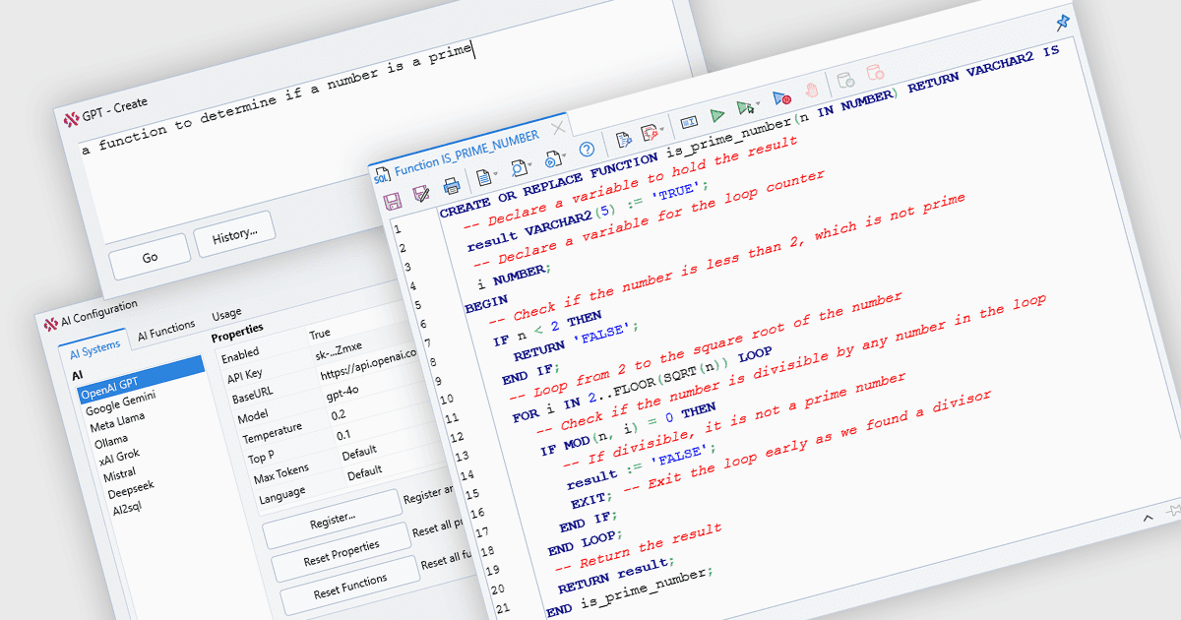Close the Function IS_PRIME_NUMBER tab
Screen dimensions: 1181x620
[558, 127]
